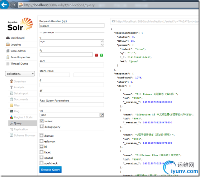Viewport: 200px width, 177px height.
Task: Click numFound value 1076 in response
Action: point(138,78)
